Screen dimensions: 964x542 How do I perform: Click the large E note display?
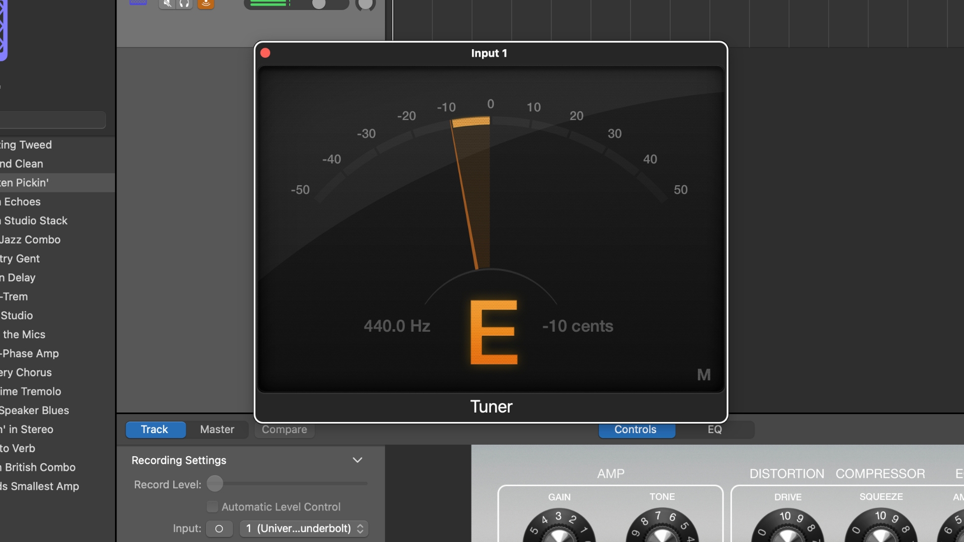pyautogui.click(x=494, y=332)
